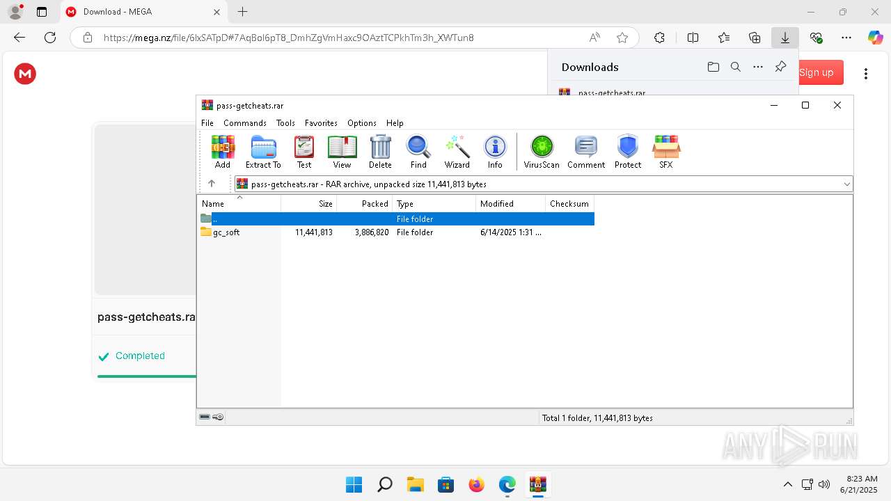Click the Delete toolbar icon
The height and width of the screenshot is (501, 891).
click(380, 152)
